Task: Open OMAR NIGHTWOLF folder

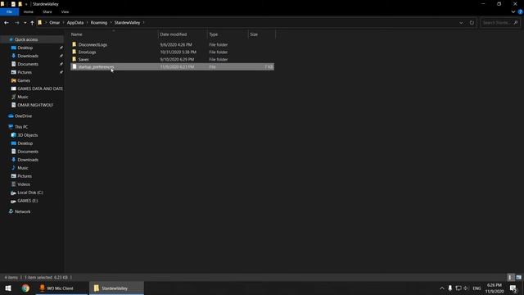Action: click(35, 105)
